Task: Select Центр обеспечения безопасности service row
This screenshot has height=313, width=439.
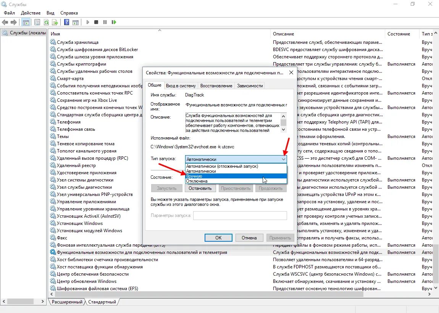Action: 241,274
